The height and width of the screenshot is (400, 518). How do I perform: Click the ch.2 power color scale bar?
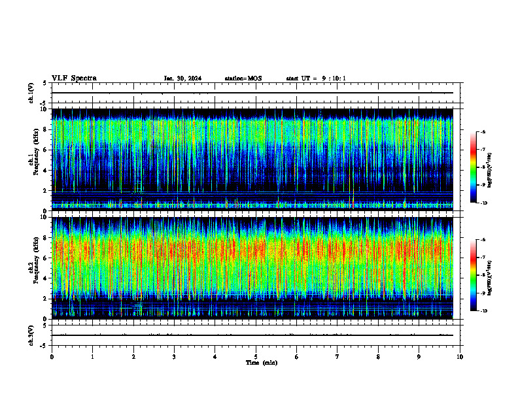tap(473, 275)
